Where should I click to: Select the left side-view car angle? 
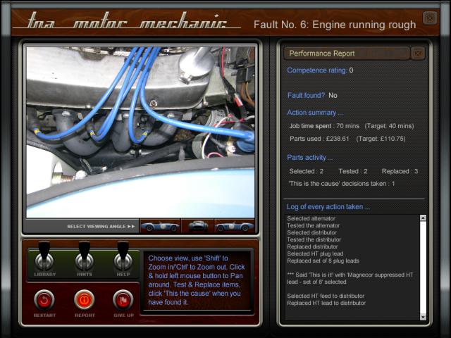tap(160, 226)
